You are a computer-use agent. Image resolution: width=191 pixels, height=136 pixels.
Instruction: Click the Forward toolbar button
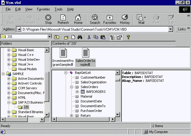30,19
